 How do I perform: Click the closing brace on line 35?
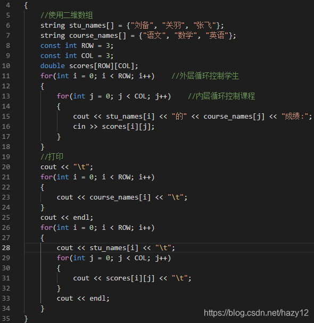[x=26, y=319]
